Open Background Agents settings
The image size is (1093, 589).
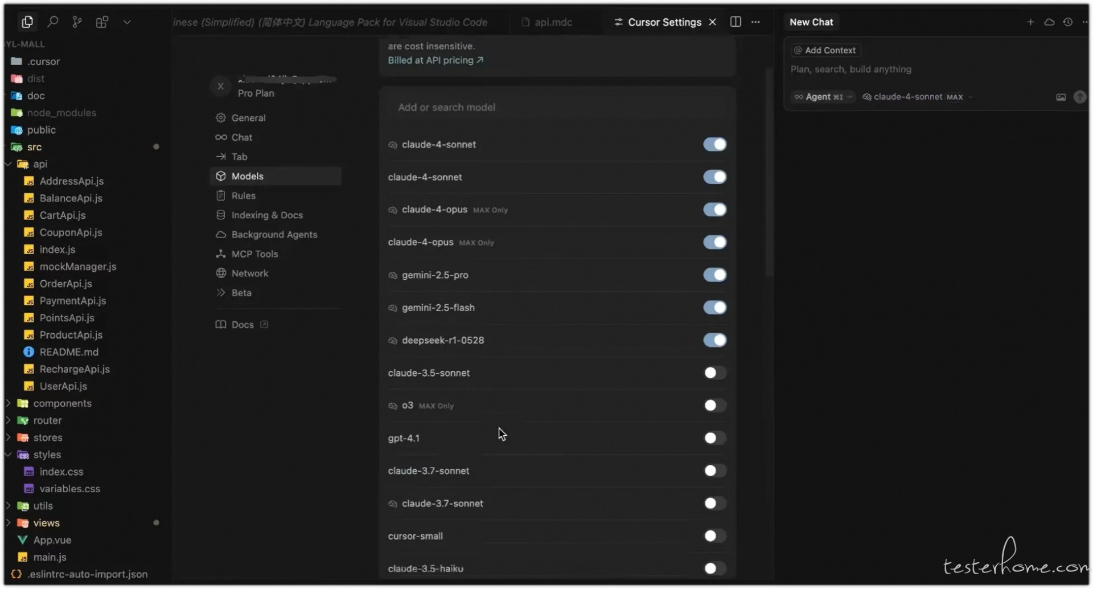click(276, 234)
